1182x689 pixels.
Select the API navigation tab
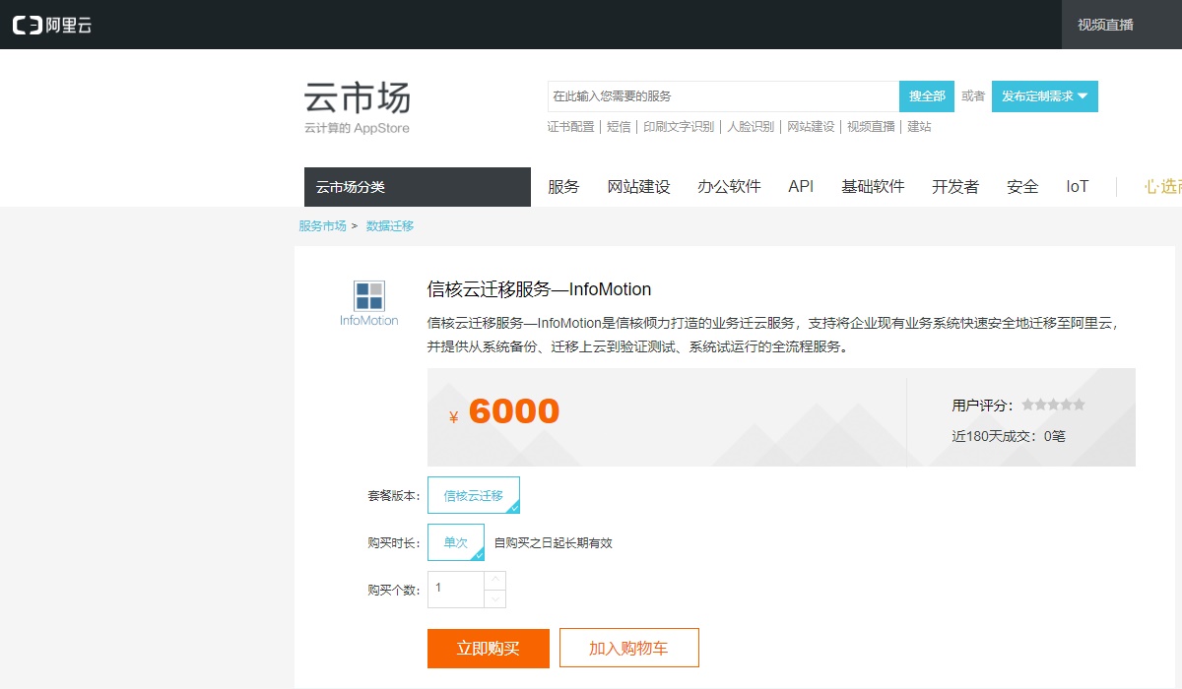(x=801, y=187)
